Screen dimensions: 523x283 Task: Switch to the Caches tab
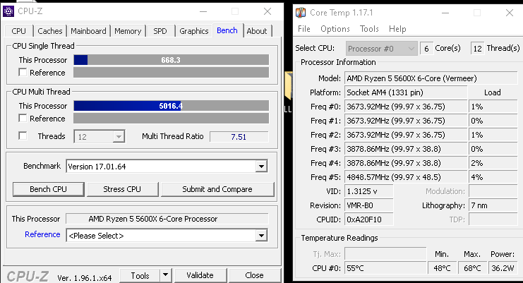click(49, 31)
